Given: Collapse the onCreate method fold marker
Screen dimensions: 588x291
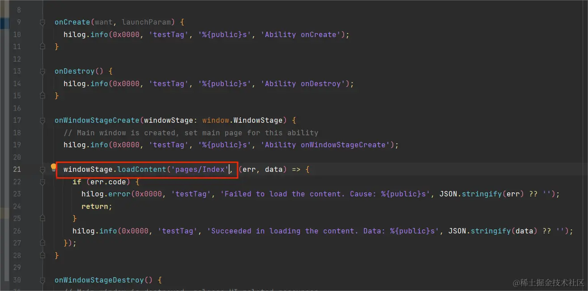Looking at the screenshot, I should coord(43,22).
